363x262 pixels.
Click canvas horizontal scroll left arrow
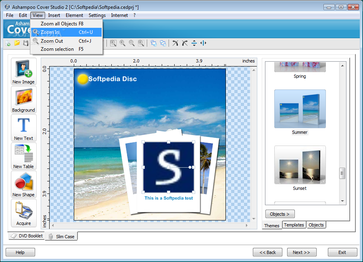pyautogui.click(x=53, y=225)
